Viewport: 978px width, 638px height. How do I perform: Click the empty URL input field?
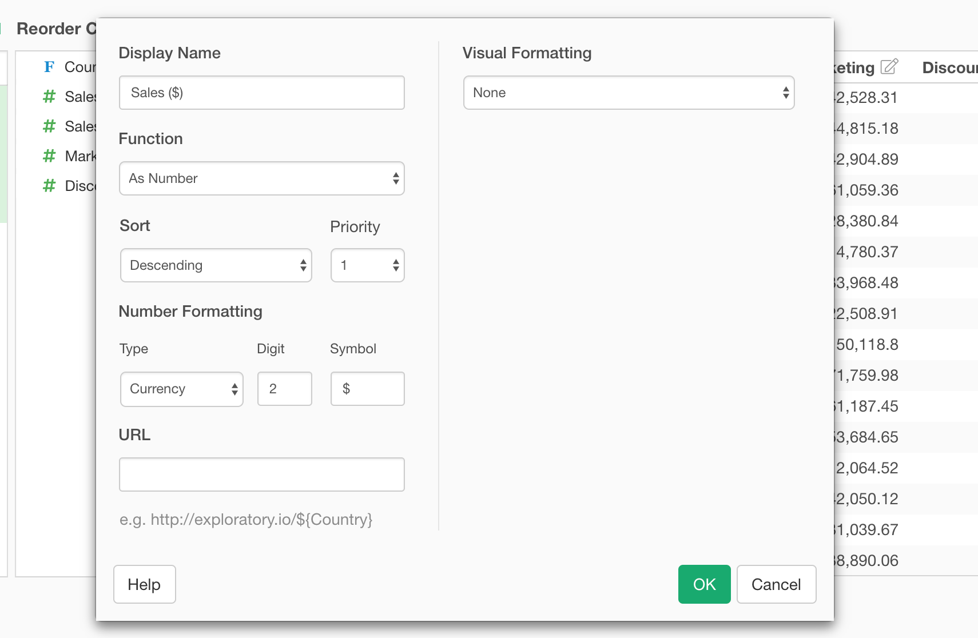click(x=261, y=474)
